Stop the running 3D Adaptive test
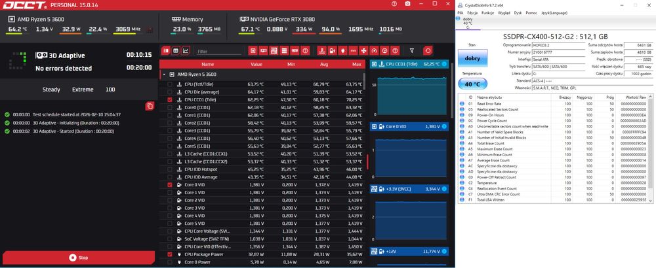This screenshot has height=268, width=656. tap(79, 258)
